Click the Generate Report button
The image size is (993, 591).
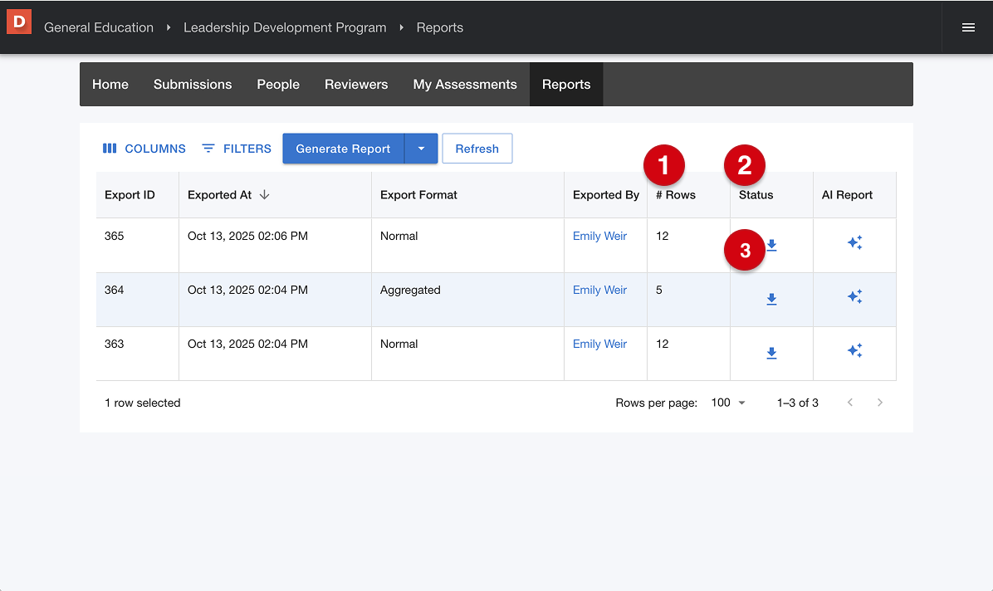[x=343, y=149]
